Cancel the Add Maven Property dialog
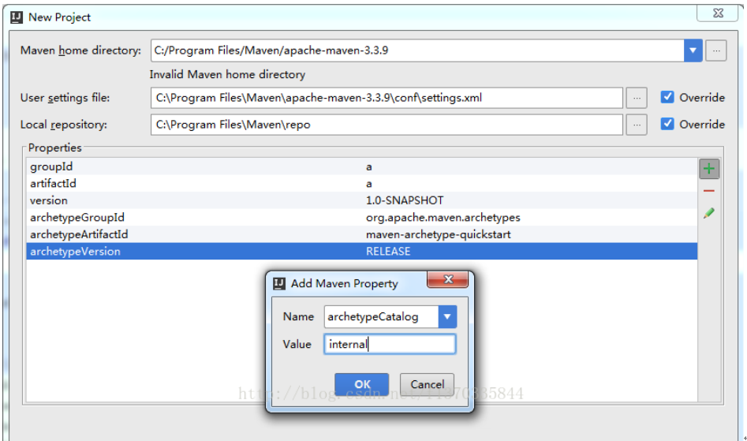This screenshot has width=747, height=441. click(x=427, y=384)
